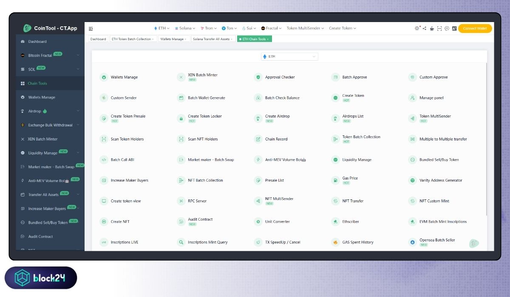Select Chain Tools in the sidebar
This screenshot has height=297, width=510.
[50, 83]
